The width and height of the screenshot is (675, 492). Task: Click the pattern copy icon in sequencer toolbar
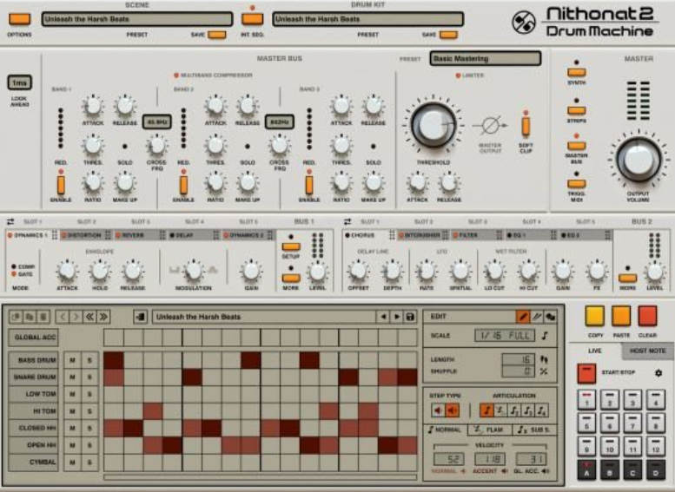(16, 317)
